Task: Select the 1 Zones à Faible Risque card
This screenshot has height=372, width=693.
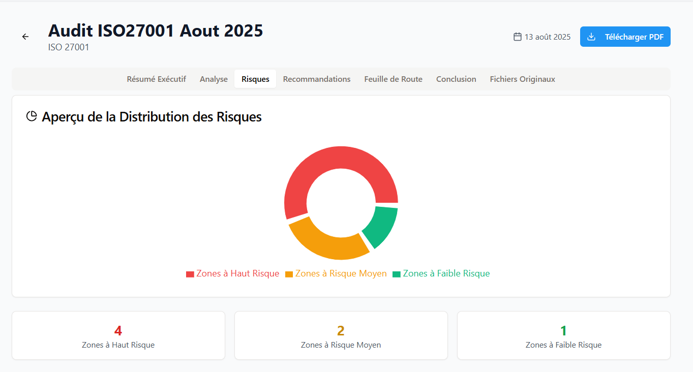Action: click(563, 335)
